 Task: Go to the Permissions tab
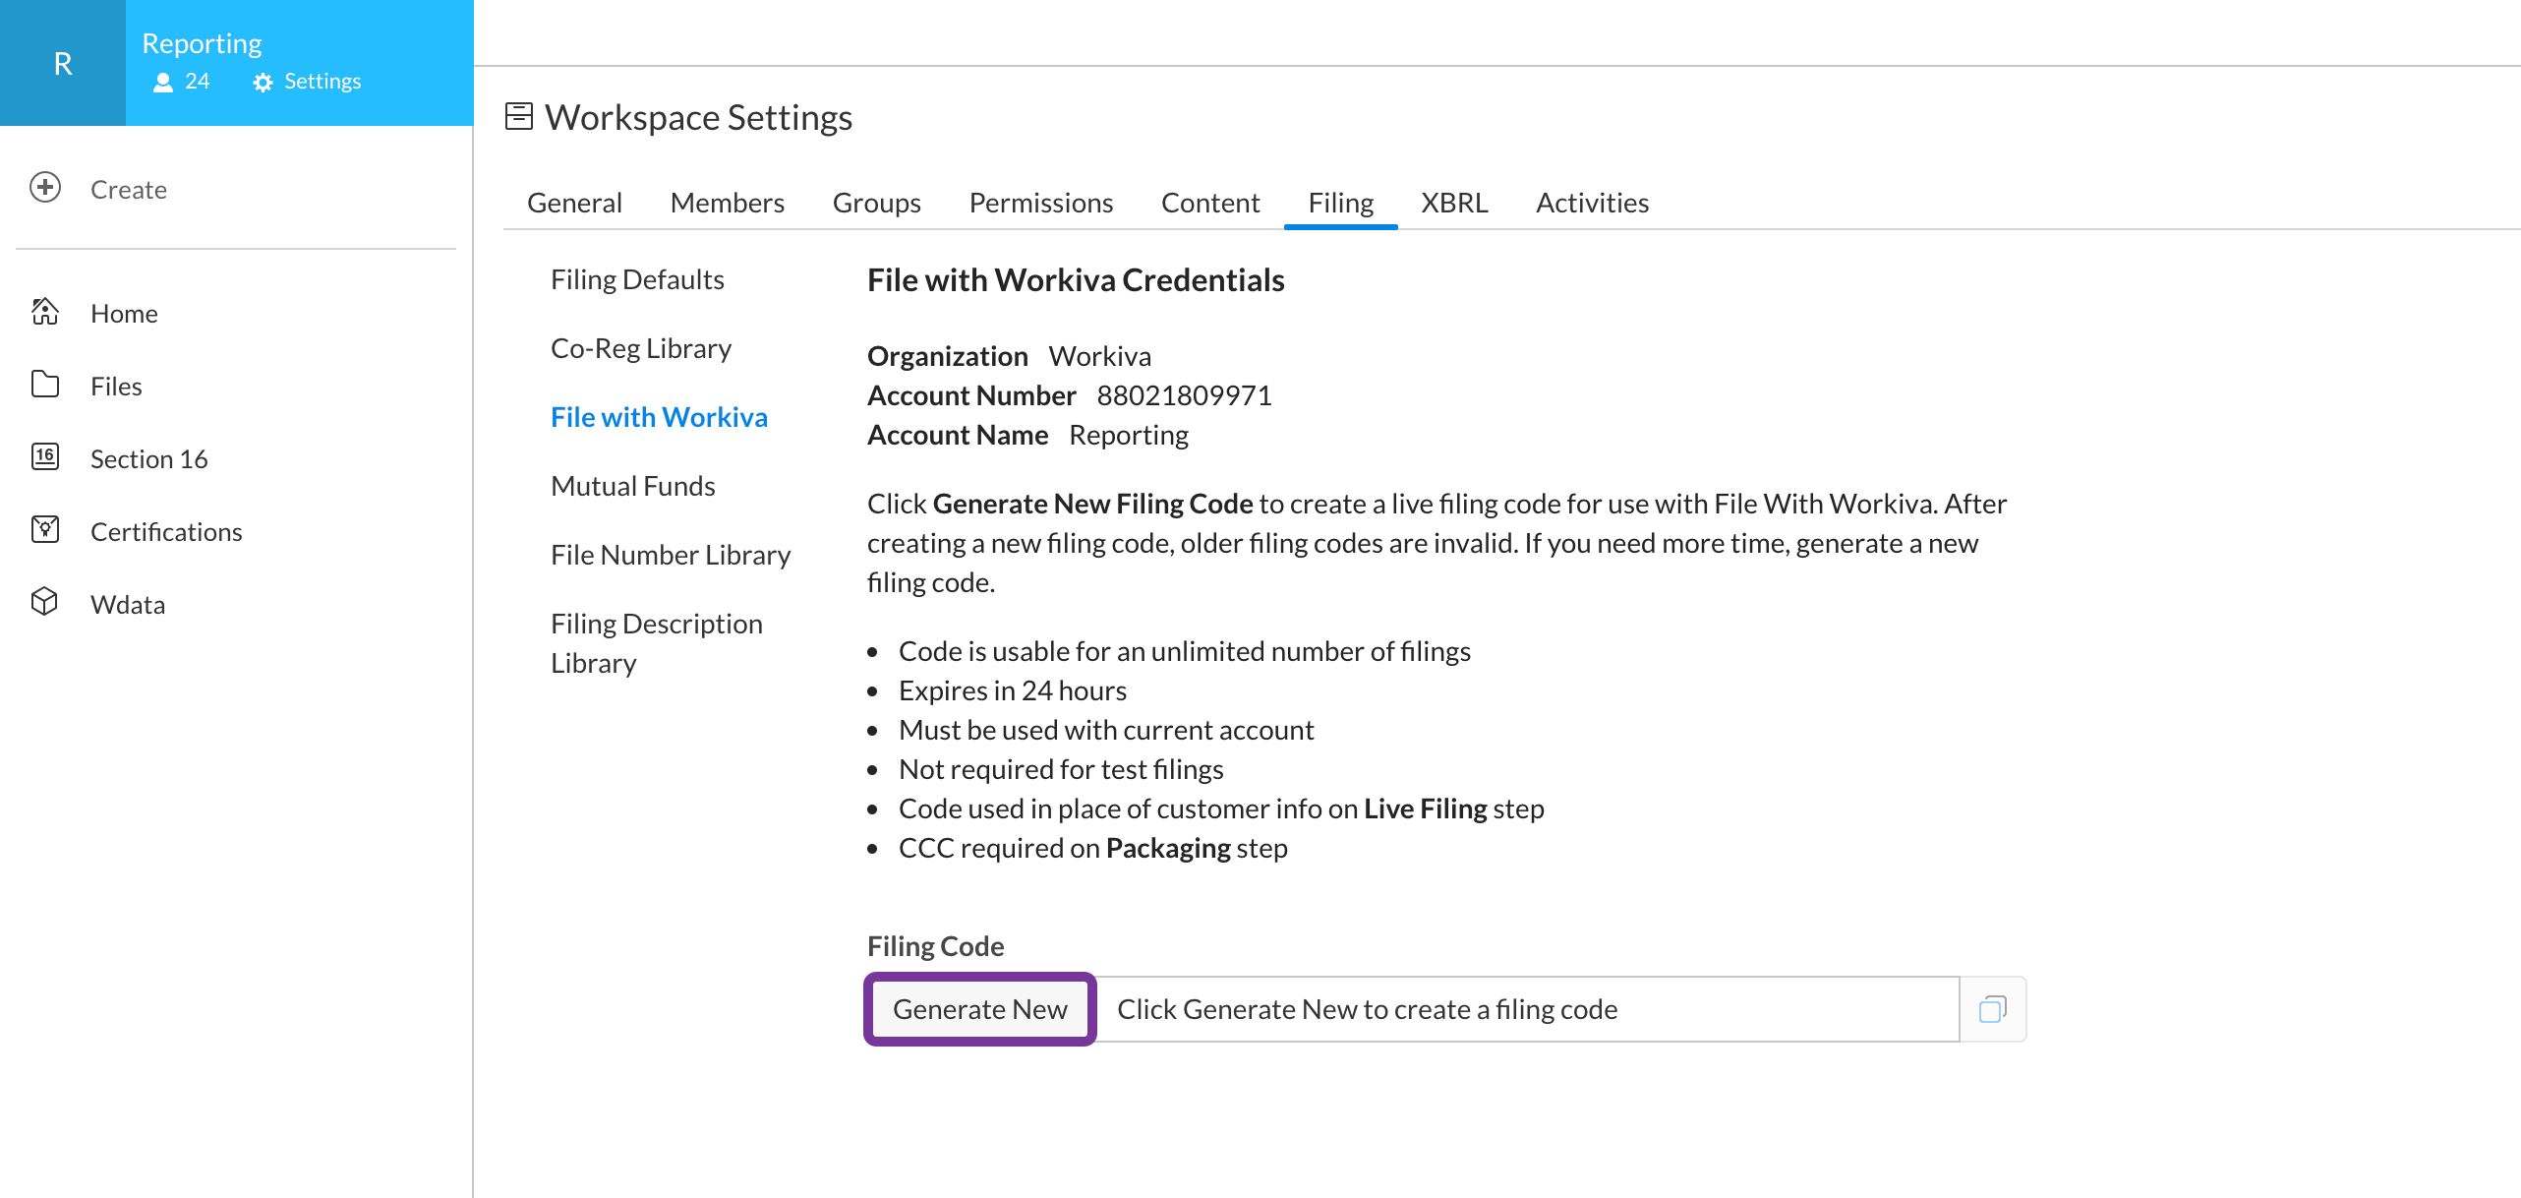pos(1040,203)
